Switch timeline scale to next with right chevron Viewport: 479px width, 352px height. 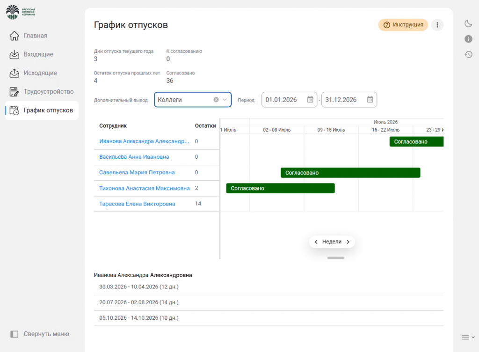[x=348, y=242]
